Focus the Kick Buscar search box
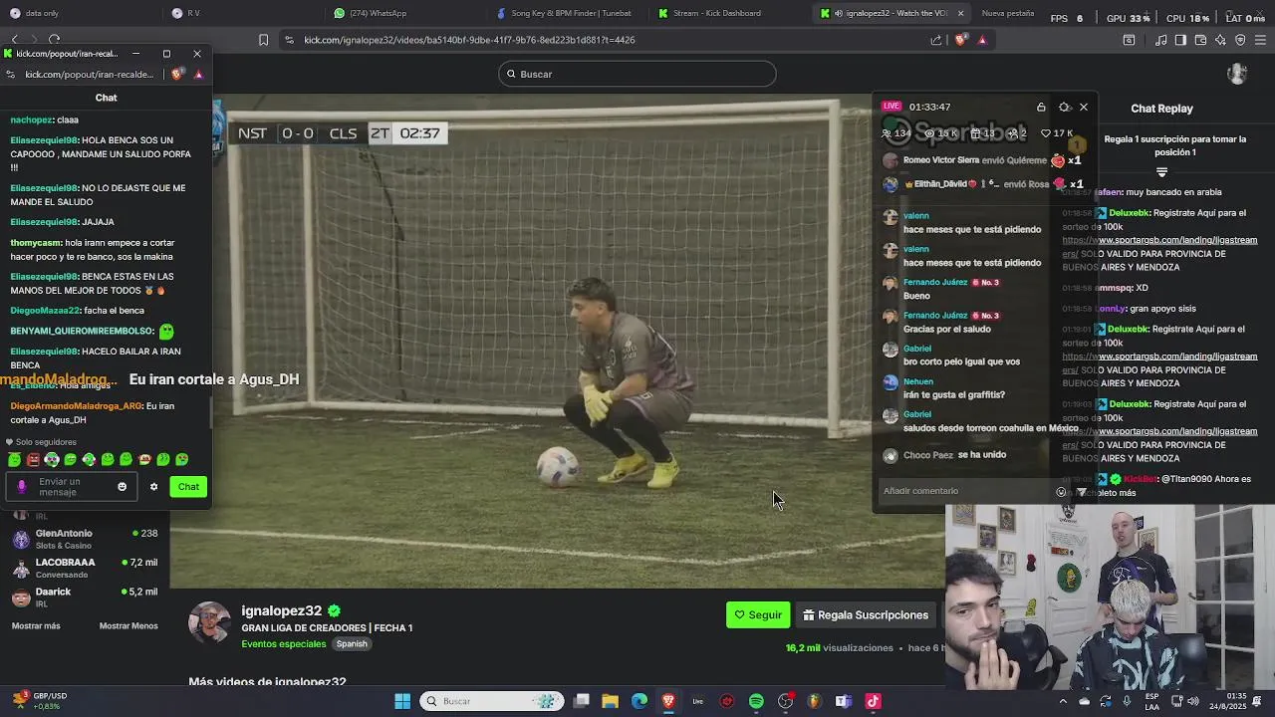Viewport: 1275px width, 717px height. tap(637, 74)
